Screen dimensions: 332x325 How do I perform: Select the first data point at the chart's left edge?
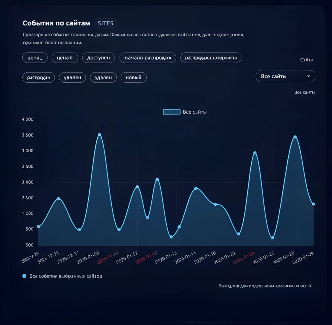(x=38, y=227)
